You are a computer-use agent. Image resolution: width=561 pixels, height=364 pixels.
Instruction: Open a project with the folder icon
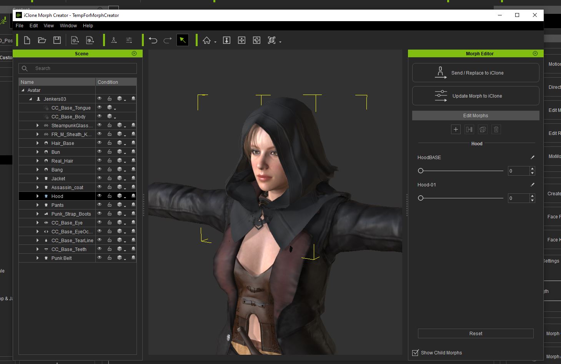pos(42,40)
